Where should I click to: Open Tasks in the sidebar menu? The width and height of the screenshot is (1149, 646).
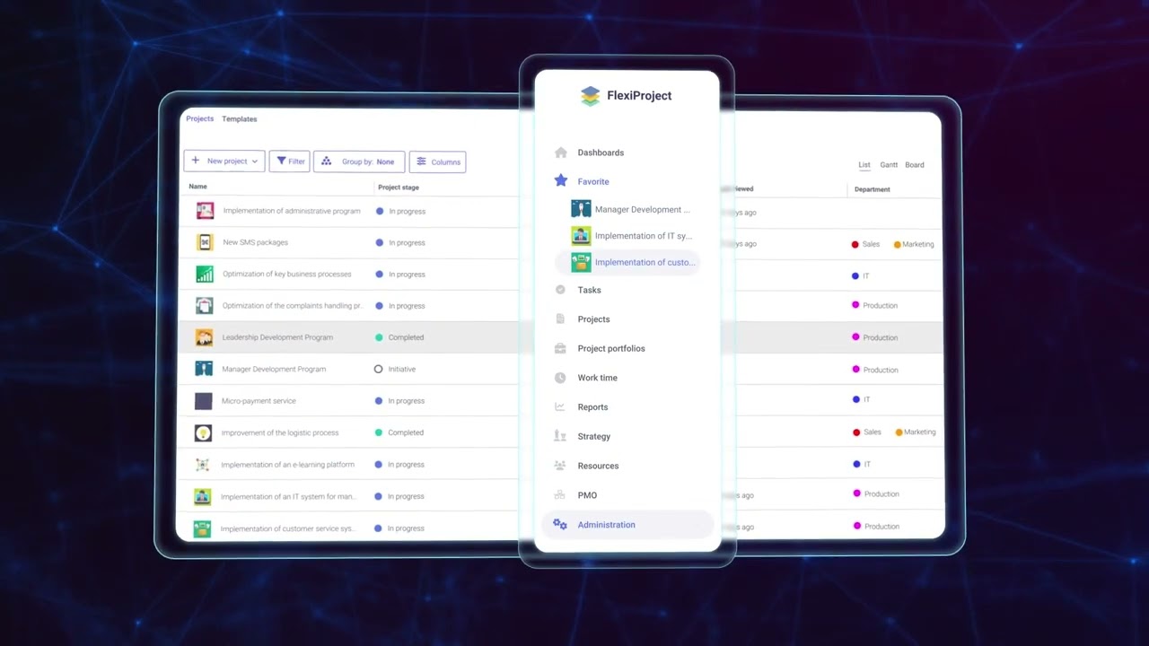[590, 290]
